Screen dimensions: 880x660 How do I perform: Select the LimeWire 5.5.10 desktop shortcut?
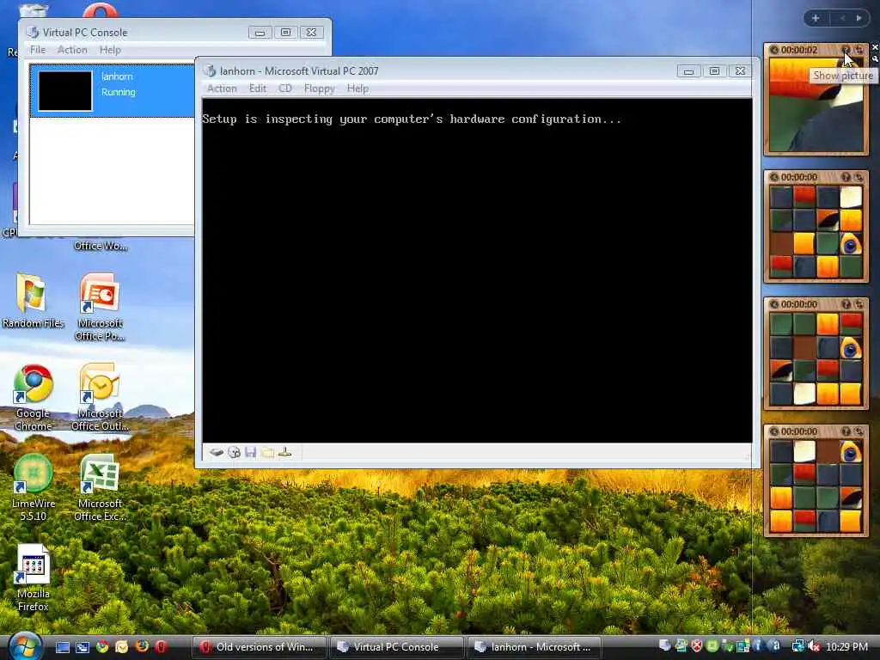34,488
